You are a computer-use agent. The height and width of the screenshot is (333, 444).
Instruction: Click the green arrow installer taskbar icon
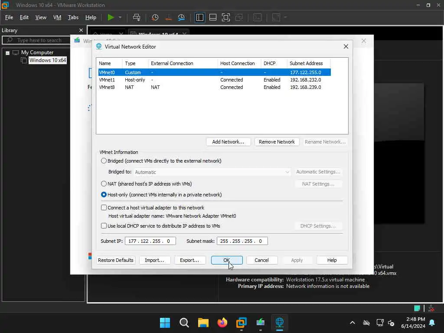[261, 323]
